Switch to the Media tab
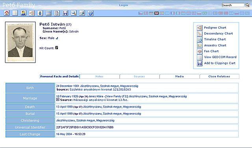Viewport: 252px width, 148px height. (180, 77)
